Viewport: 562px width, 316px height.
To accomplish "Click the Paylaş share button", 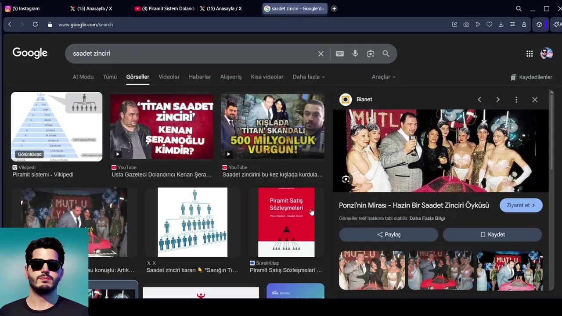I will (x=389, y=234).
